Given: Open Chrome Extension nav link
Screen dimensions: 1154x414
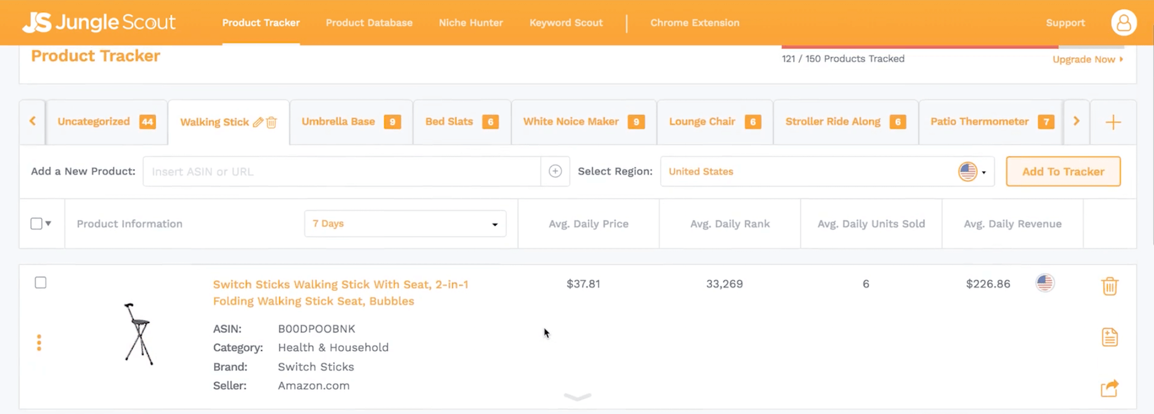Looking at the screenshot, I should [694, 23].
